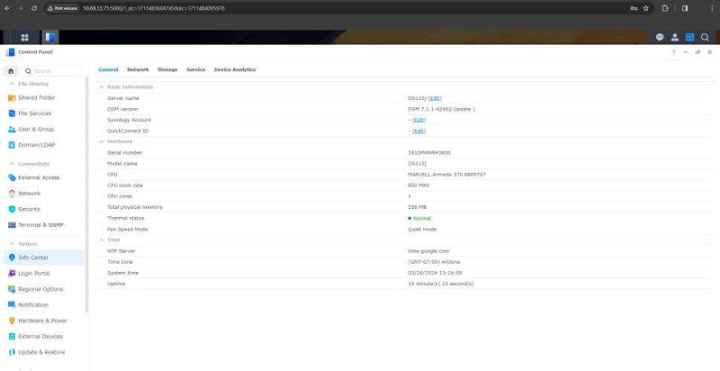Open the user options person icon

674,37
